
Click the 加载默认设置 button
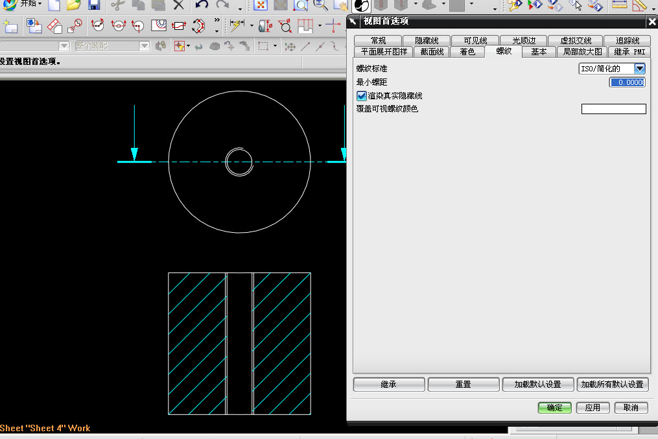click(537, 385)
